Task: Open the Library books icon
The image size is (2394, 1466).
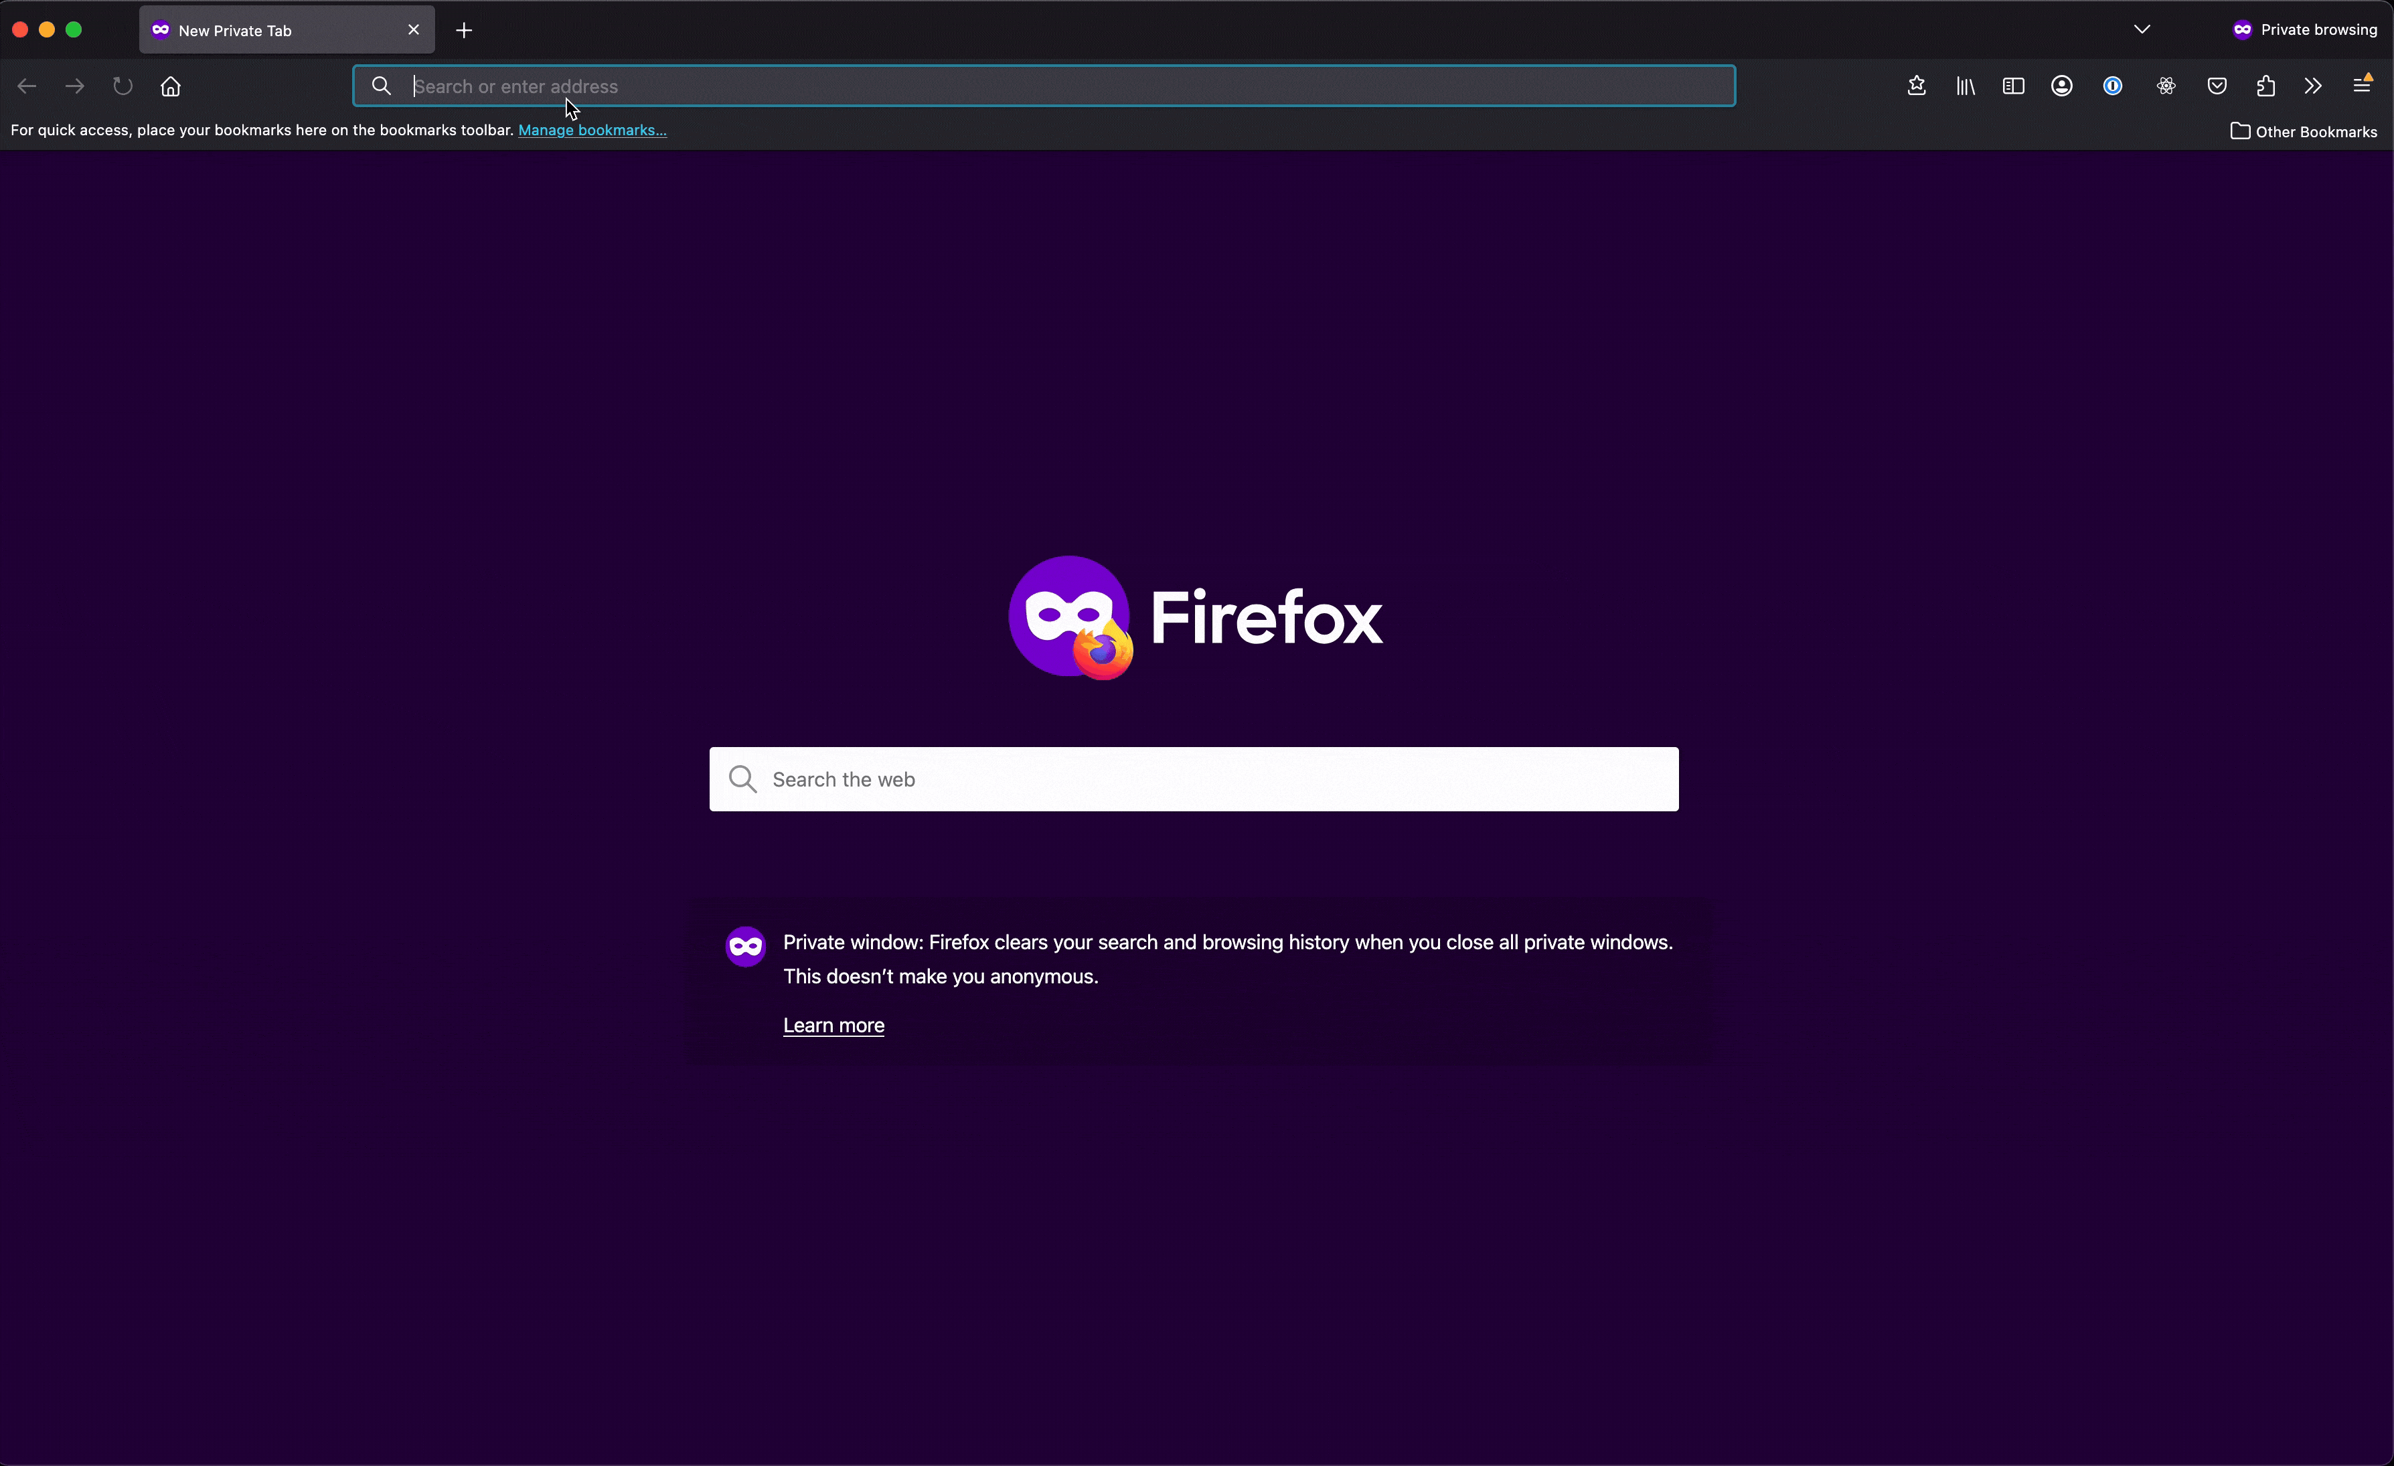Action: pos(1966,86)
